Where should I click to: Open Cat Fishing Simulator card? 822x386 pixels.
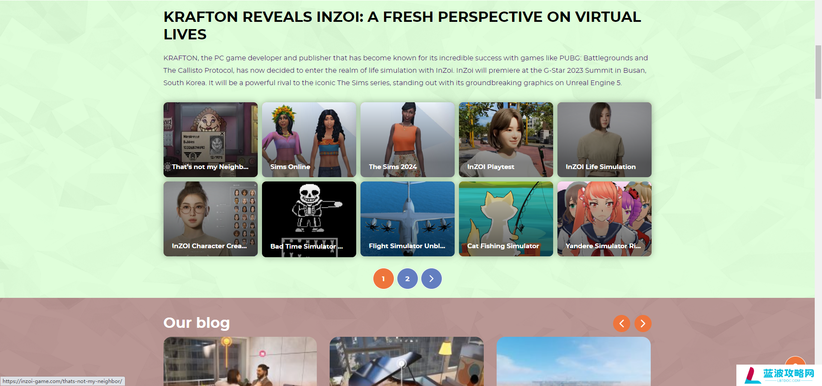[506, 219]
